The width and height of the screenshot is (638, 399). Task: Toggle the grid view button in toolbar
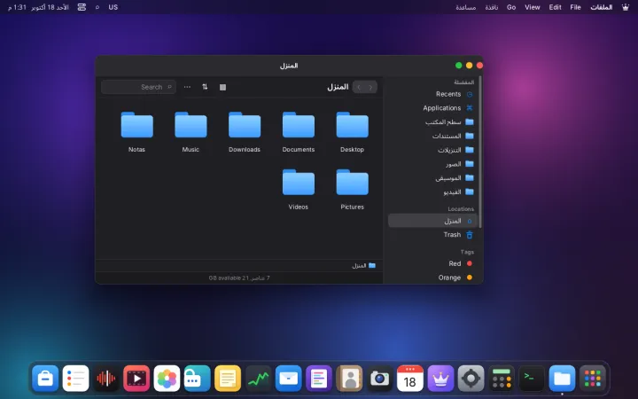[222, 87]
